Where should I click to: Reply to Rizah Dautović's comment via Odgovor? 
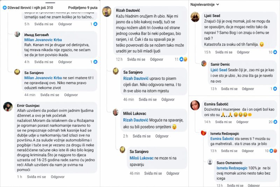pos(156,59)
